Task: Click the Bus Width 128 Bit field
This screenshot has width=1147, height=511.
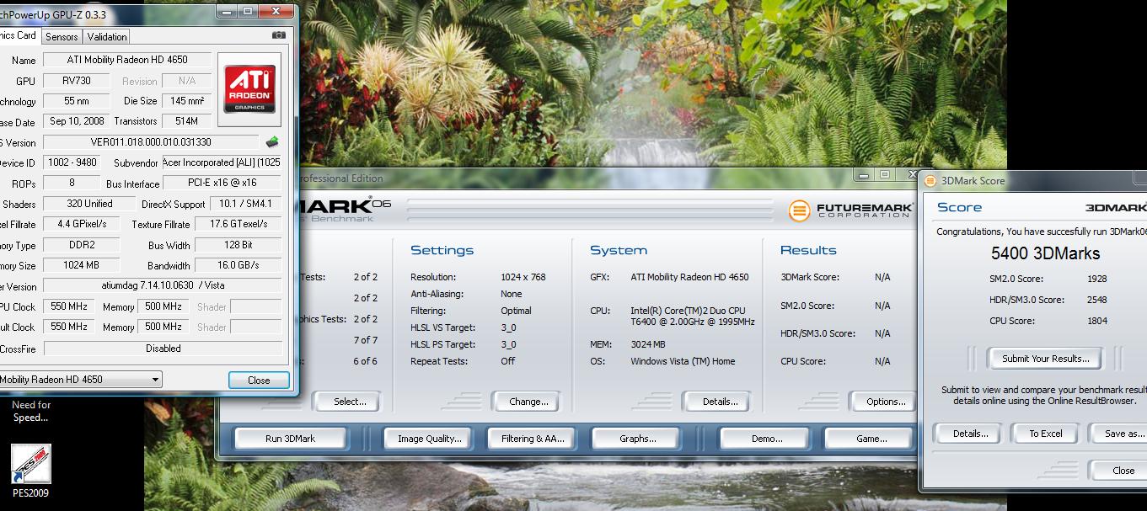Action: click(x=238, y=245)
